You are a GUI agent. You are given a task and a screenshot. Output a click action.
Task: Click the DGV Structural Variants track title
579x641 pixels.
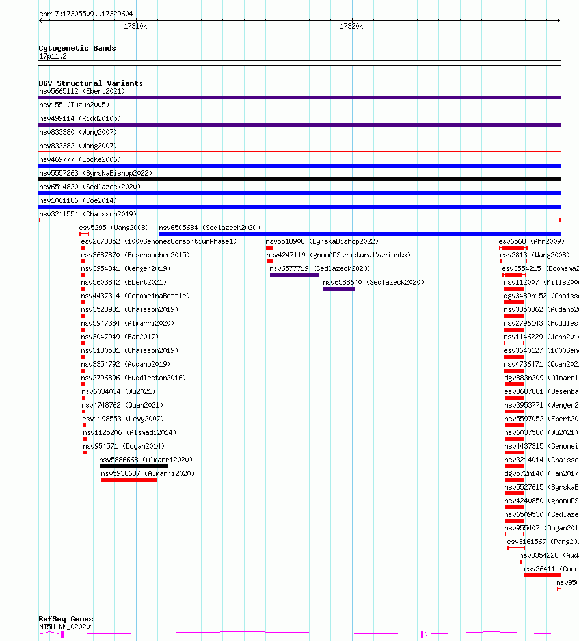(x=91, y=83)
